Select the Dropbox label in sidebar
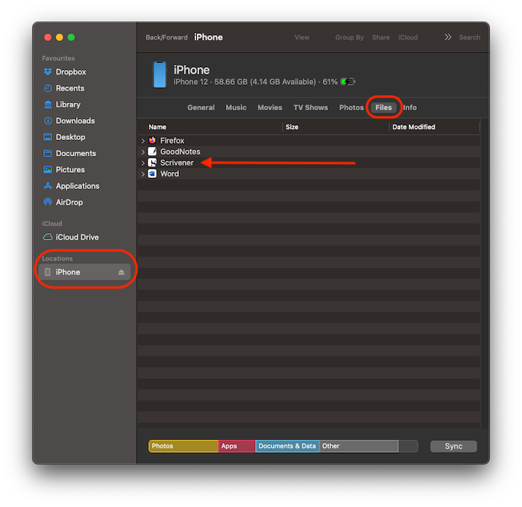Image resolution: width=522 pixels, height=507 pixels. tap(71, 71)
